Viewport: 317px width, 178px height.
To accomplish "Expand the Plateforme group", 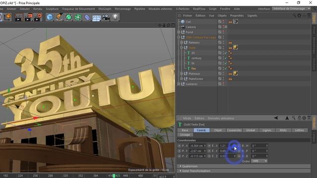I will (x=182, y=79).
